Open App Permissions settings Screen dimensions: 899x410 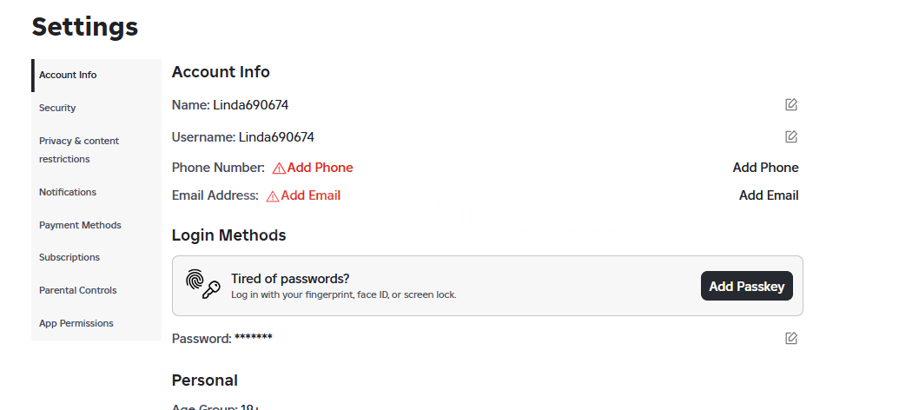pos(76,323)
